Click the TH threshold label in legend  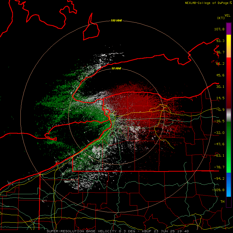click(222, 202)
